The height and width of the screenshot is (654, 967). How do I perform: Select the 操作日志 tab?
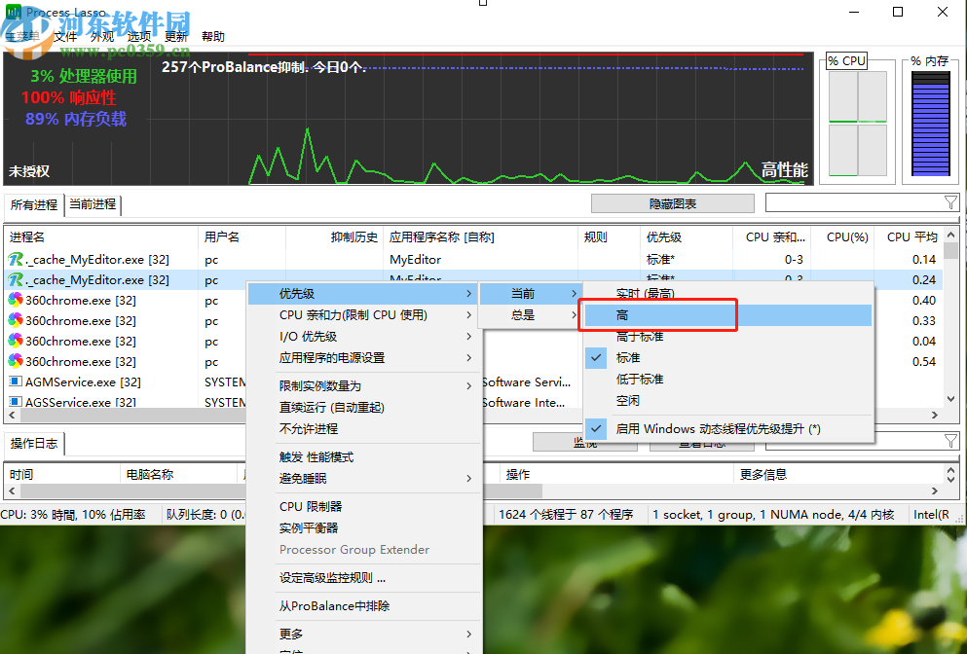coord(34,443)
